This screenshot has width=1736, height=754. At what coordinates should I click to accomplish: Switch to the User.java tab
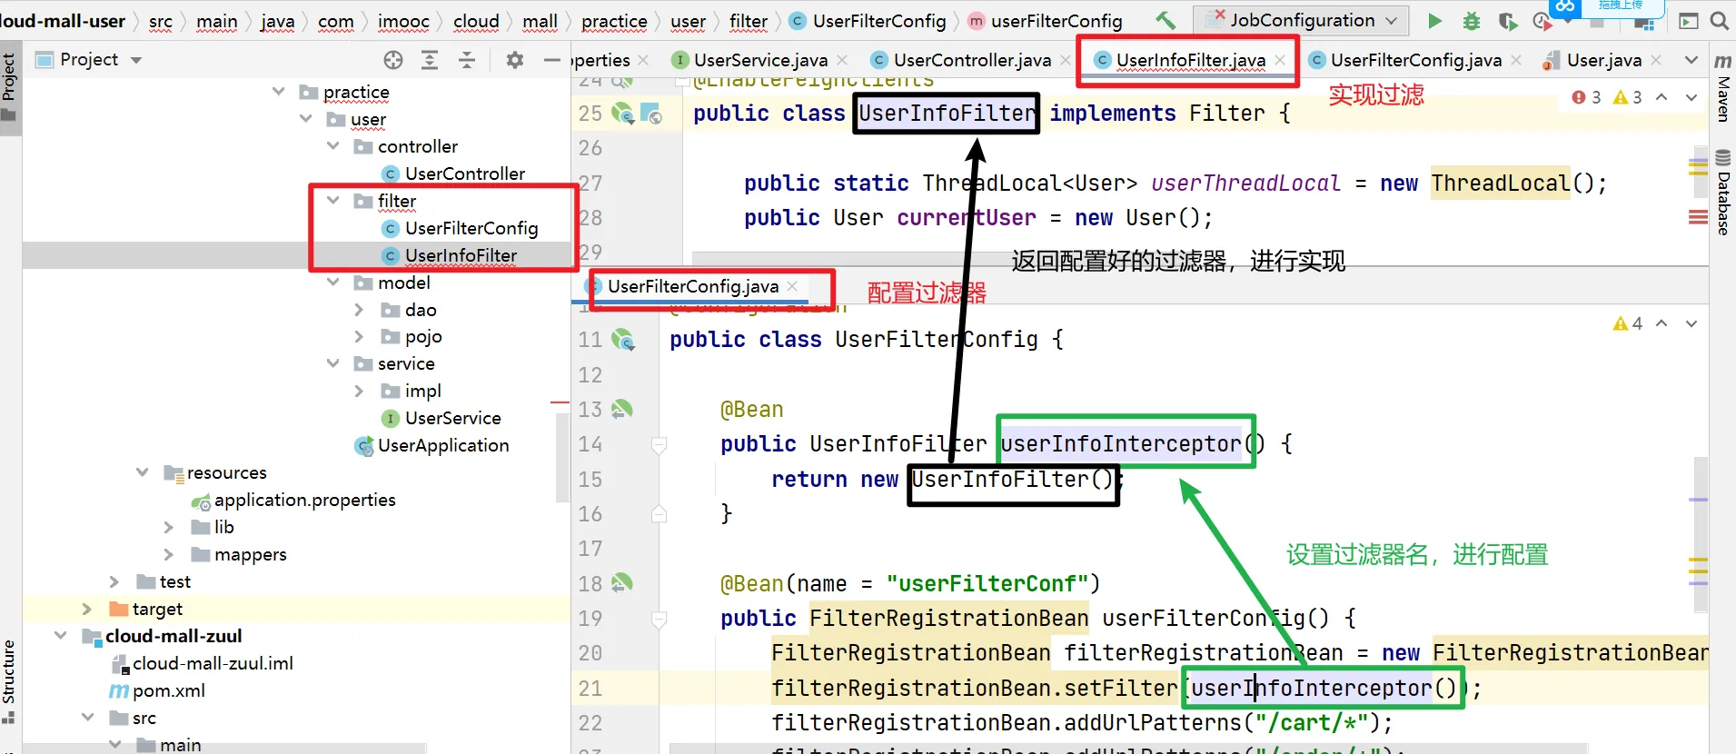point(1603,60)
